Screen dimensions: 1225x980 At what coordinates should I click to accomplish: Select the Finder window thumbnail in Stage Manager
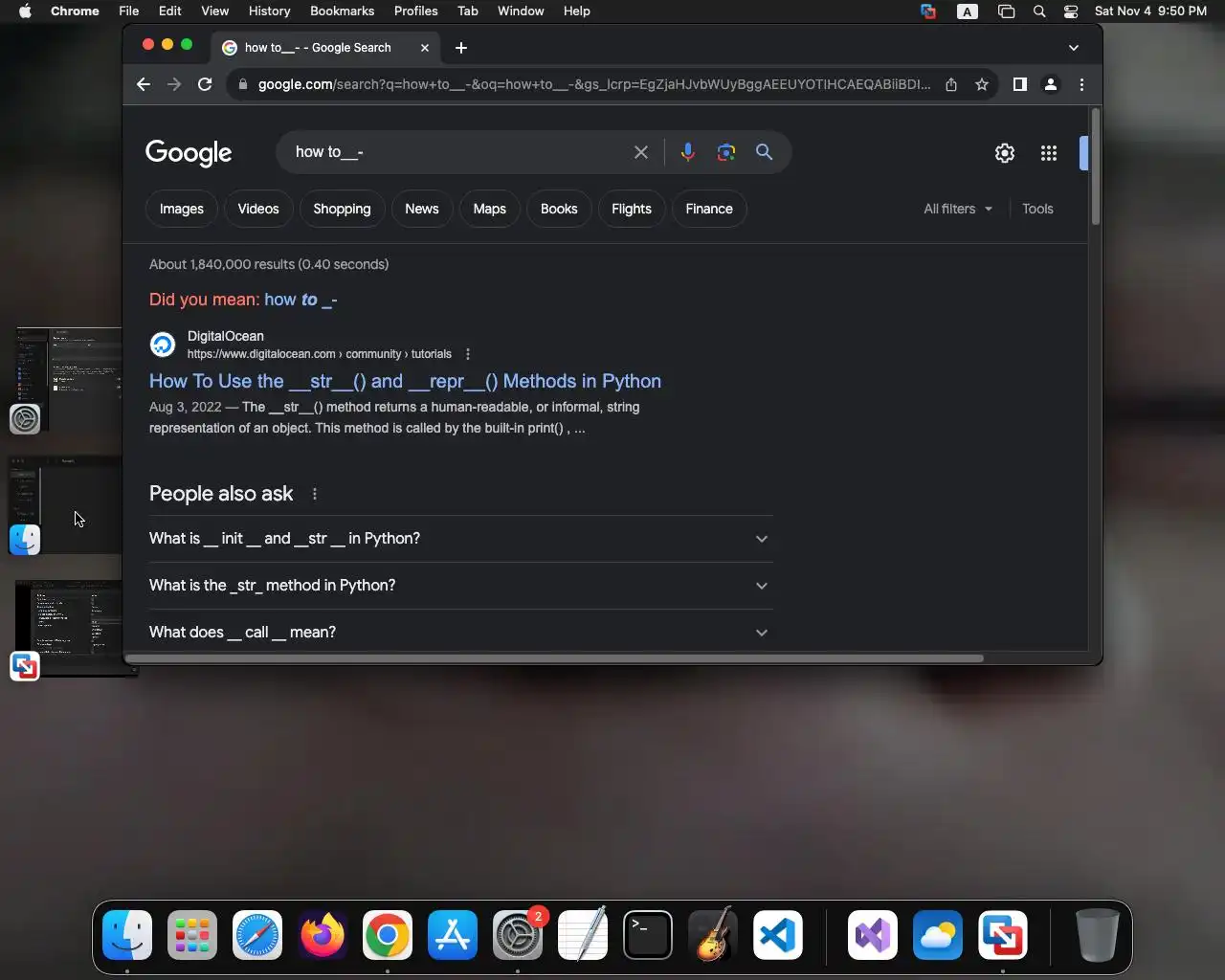click(67, 503)
